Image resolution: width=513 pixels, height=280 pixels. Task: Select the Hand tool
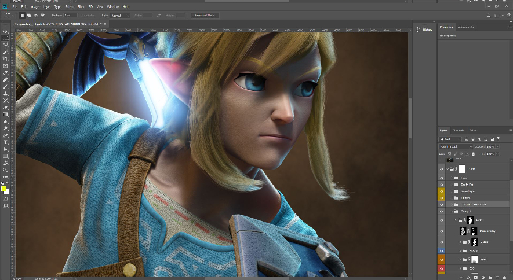[x=5, y=163]
